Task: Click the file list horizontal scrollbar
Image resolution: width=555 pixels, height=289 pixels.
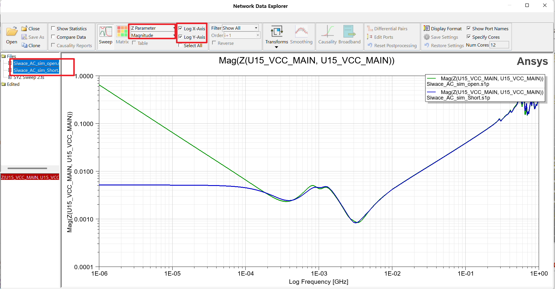Action: point(27,168)
